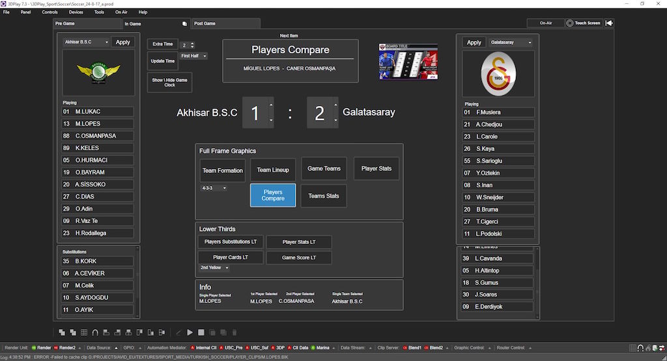
Task: Open the File menu
Action: click(x=7, y=12)
